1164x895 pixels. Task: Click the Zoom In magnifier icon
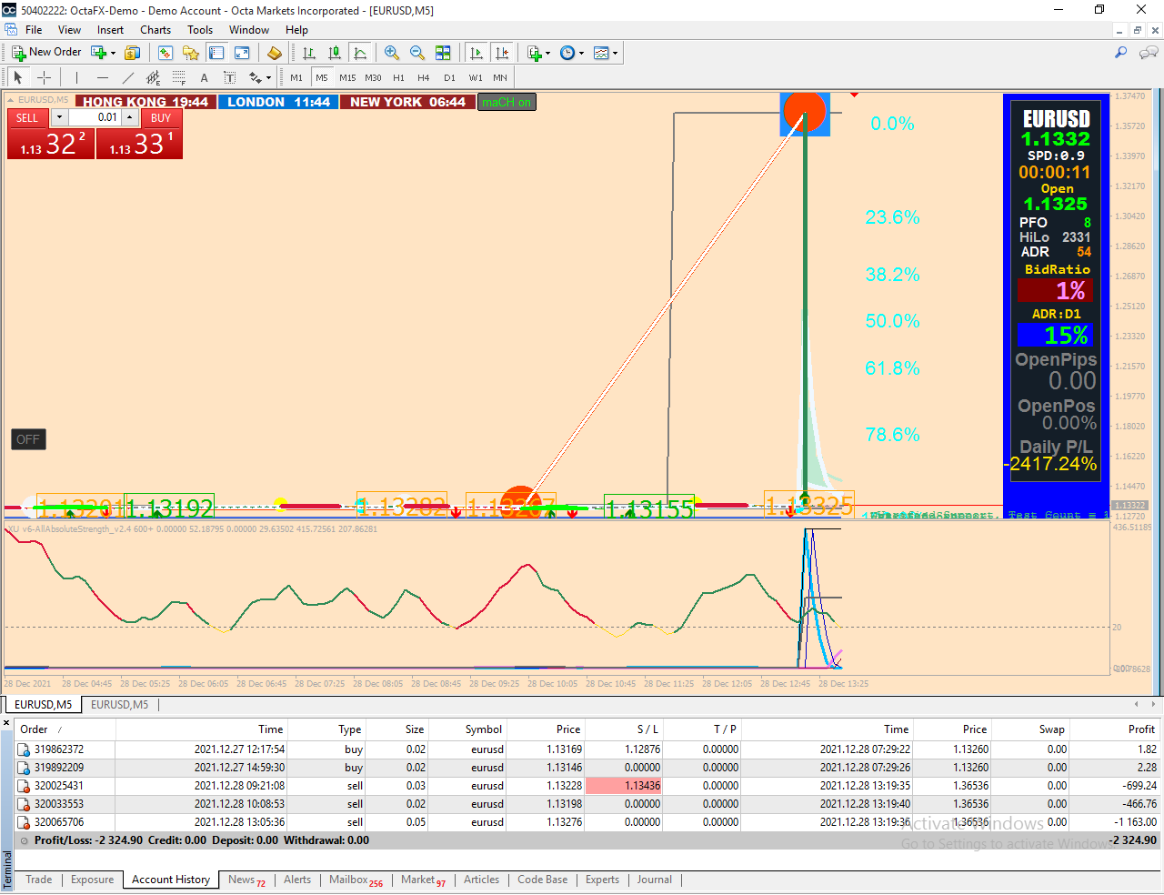point(392,53)
